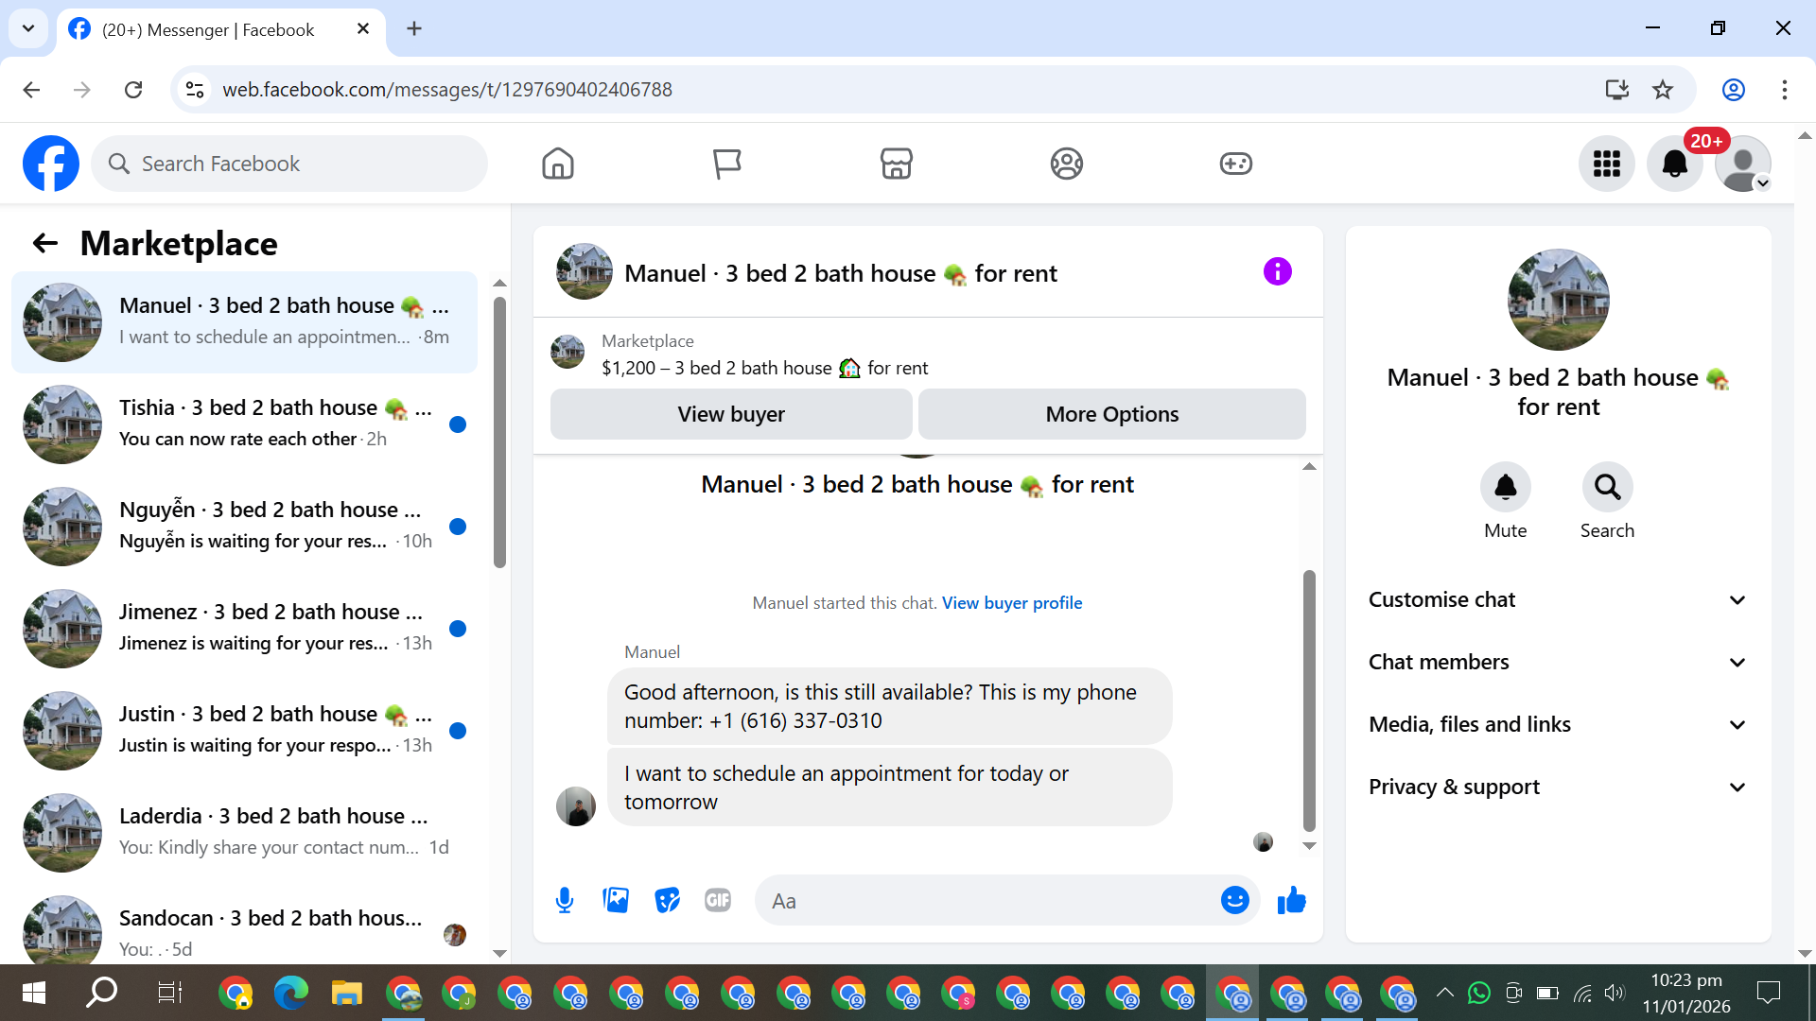Open the notifications bell with 20+ badge
1816x1021 pixels.
tap(1675, 164)
